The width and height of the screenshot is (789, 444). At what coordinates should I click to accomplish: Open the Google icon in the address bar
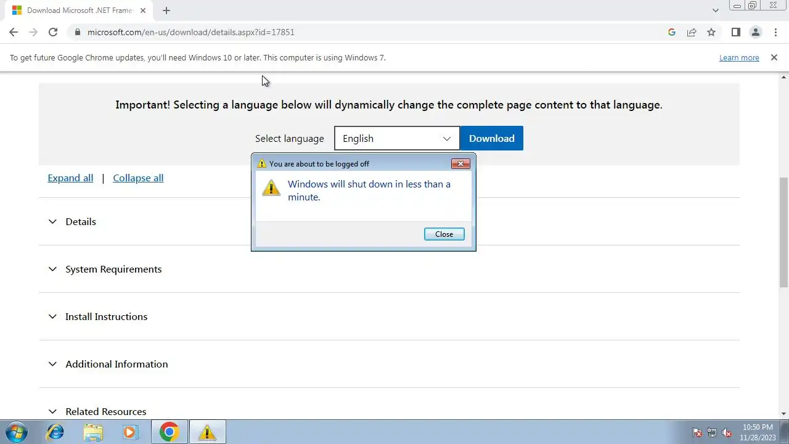click(x=672, y=32)
